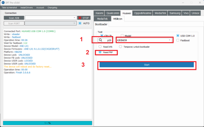The image size is (204, 127).
Task: Switch to the Vivo tab
Action: click(x=186, y=13)
